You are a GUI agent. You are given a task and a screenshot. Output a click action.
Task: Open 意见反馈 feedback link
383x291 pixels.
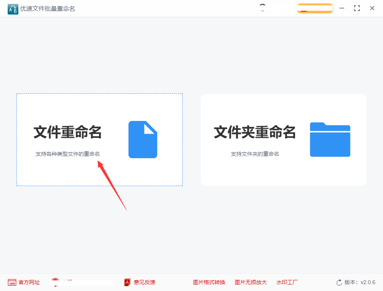[x=144, y=283]
